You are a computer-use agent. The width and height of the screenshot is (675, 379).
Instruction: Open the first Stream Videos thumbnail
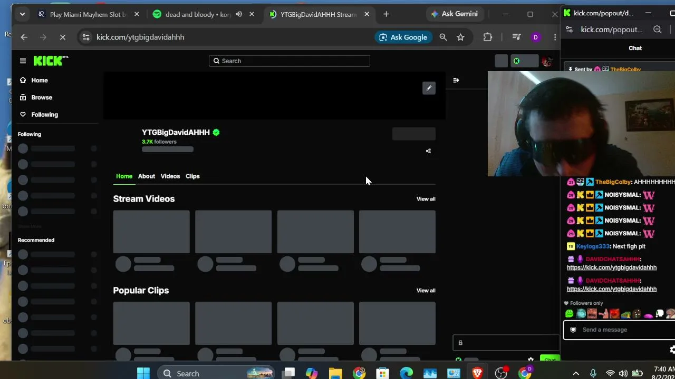point(151,232)
